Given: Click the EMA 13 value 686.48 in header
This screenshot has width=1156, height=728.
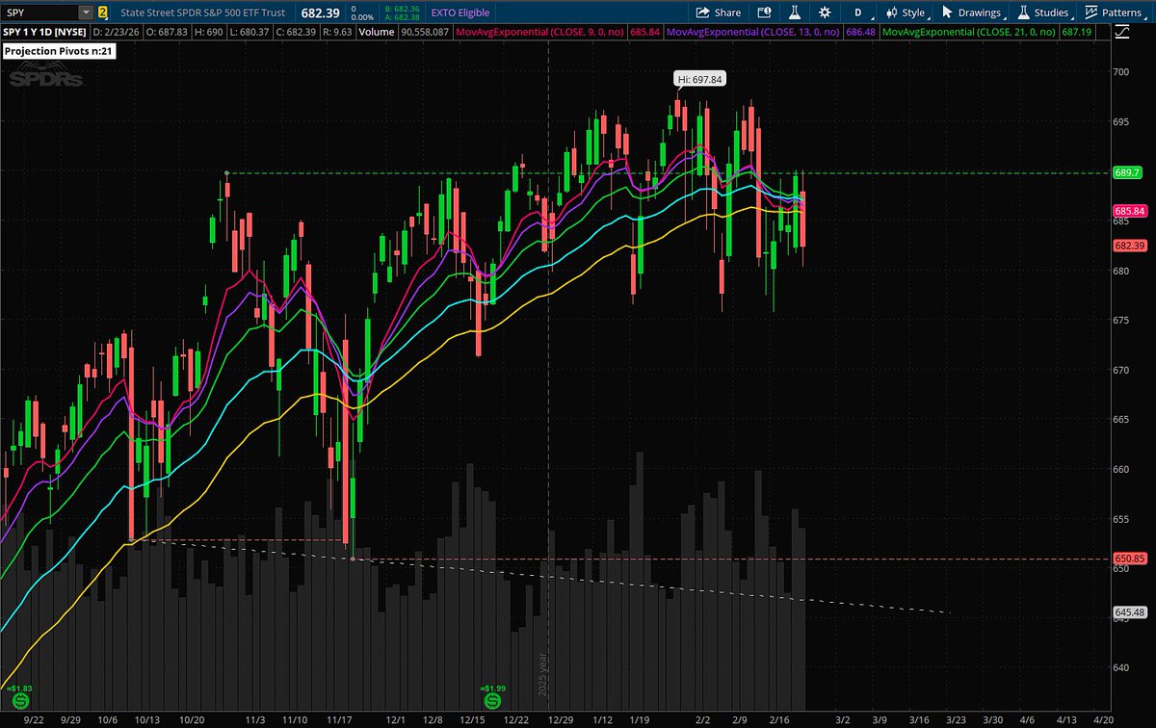Looking at the screenshot, I should pyautogui.click(x=860, y=32).
